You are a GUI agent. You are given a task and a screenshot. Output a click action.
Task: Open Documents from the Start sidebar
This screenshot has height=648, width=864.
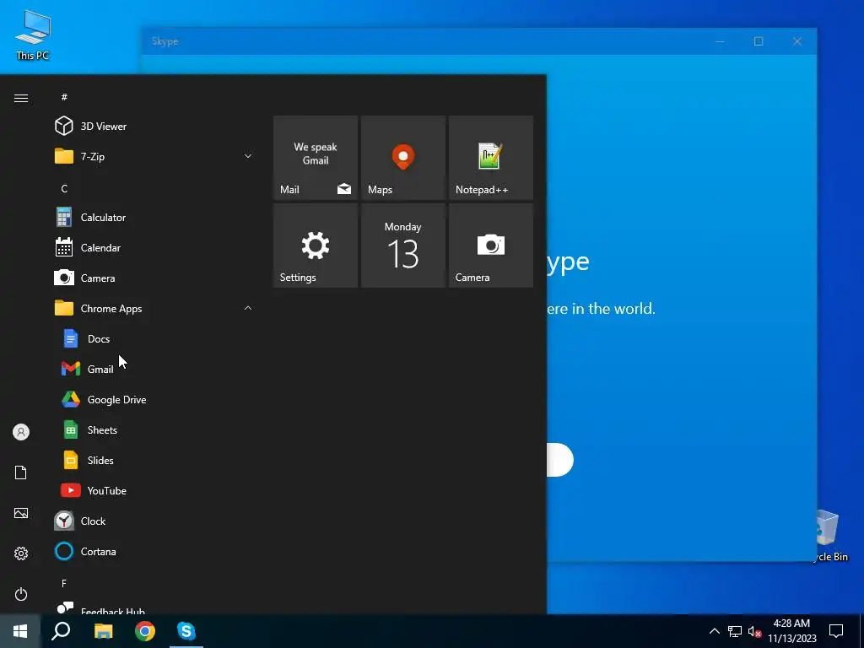point(21,472)
